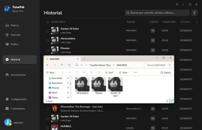Image resolution: width=202 pixels, height=130 pixels.
Task: Click the MAYHEM breadcrumb in address bar
Action: [x=122, y=65]
